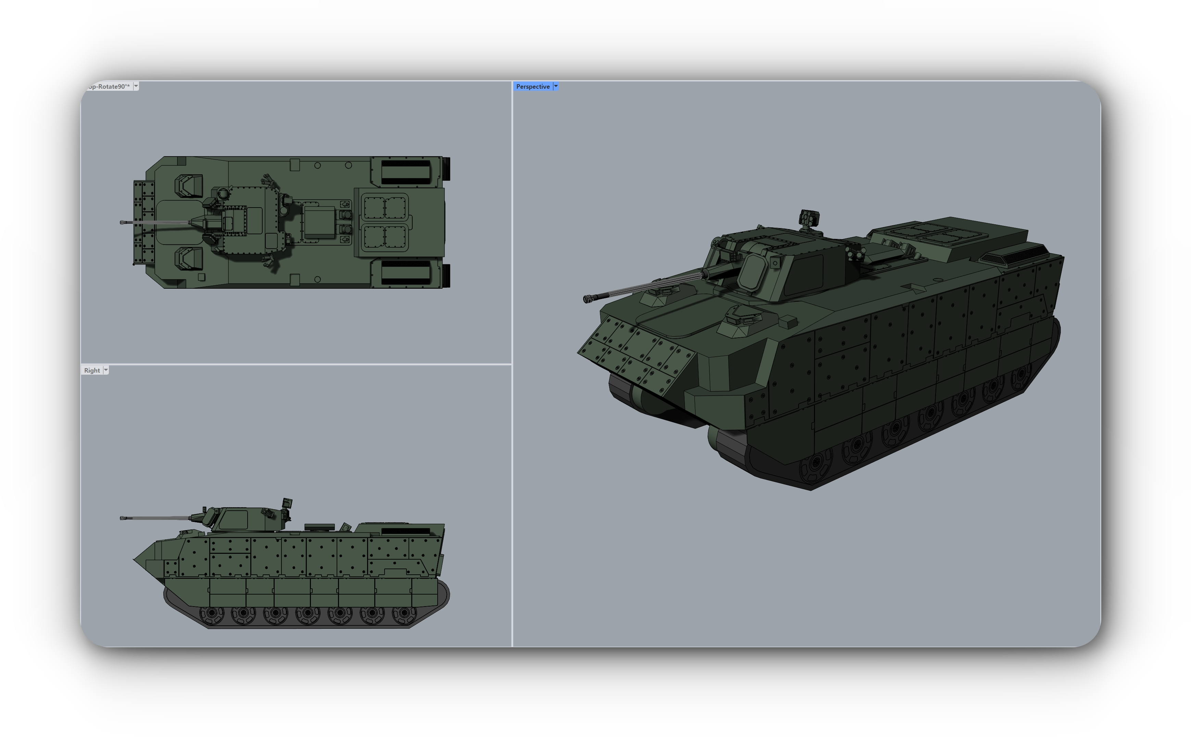The width and height of the screenshot is (1191, 737).
Task: Click the Top-Rotate90 viewport title label
Action: (x=108, y=86)
